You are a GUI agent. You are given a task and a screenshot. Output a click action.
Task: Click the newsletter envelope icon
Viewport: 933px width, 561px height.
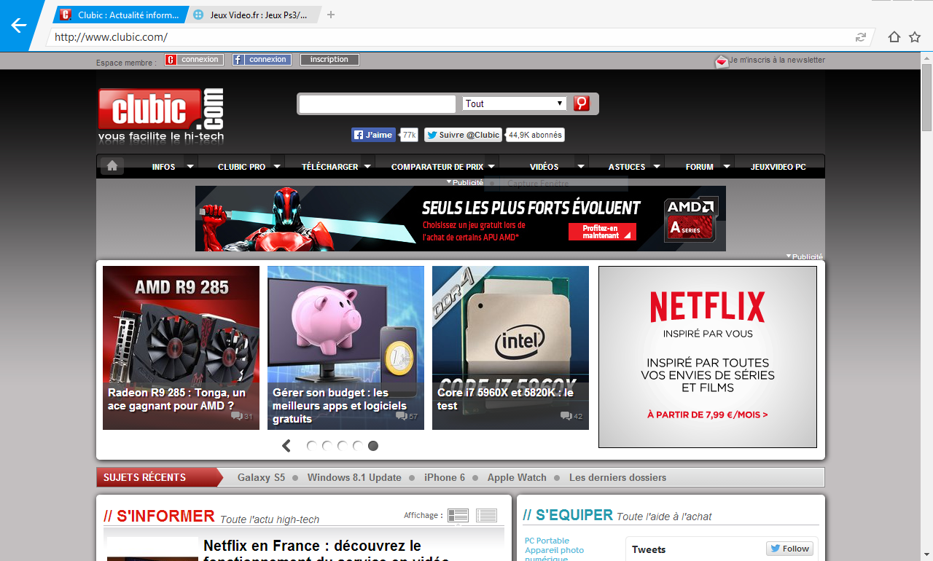click(x=722, y=62)
